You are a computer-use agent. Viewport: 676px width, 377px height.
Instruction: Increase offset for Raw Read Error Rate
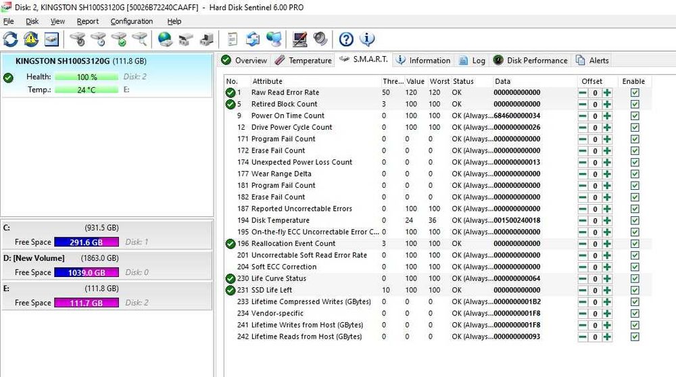click(x=607, y=93)
